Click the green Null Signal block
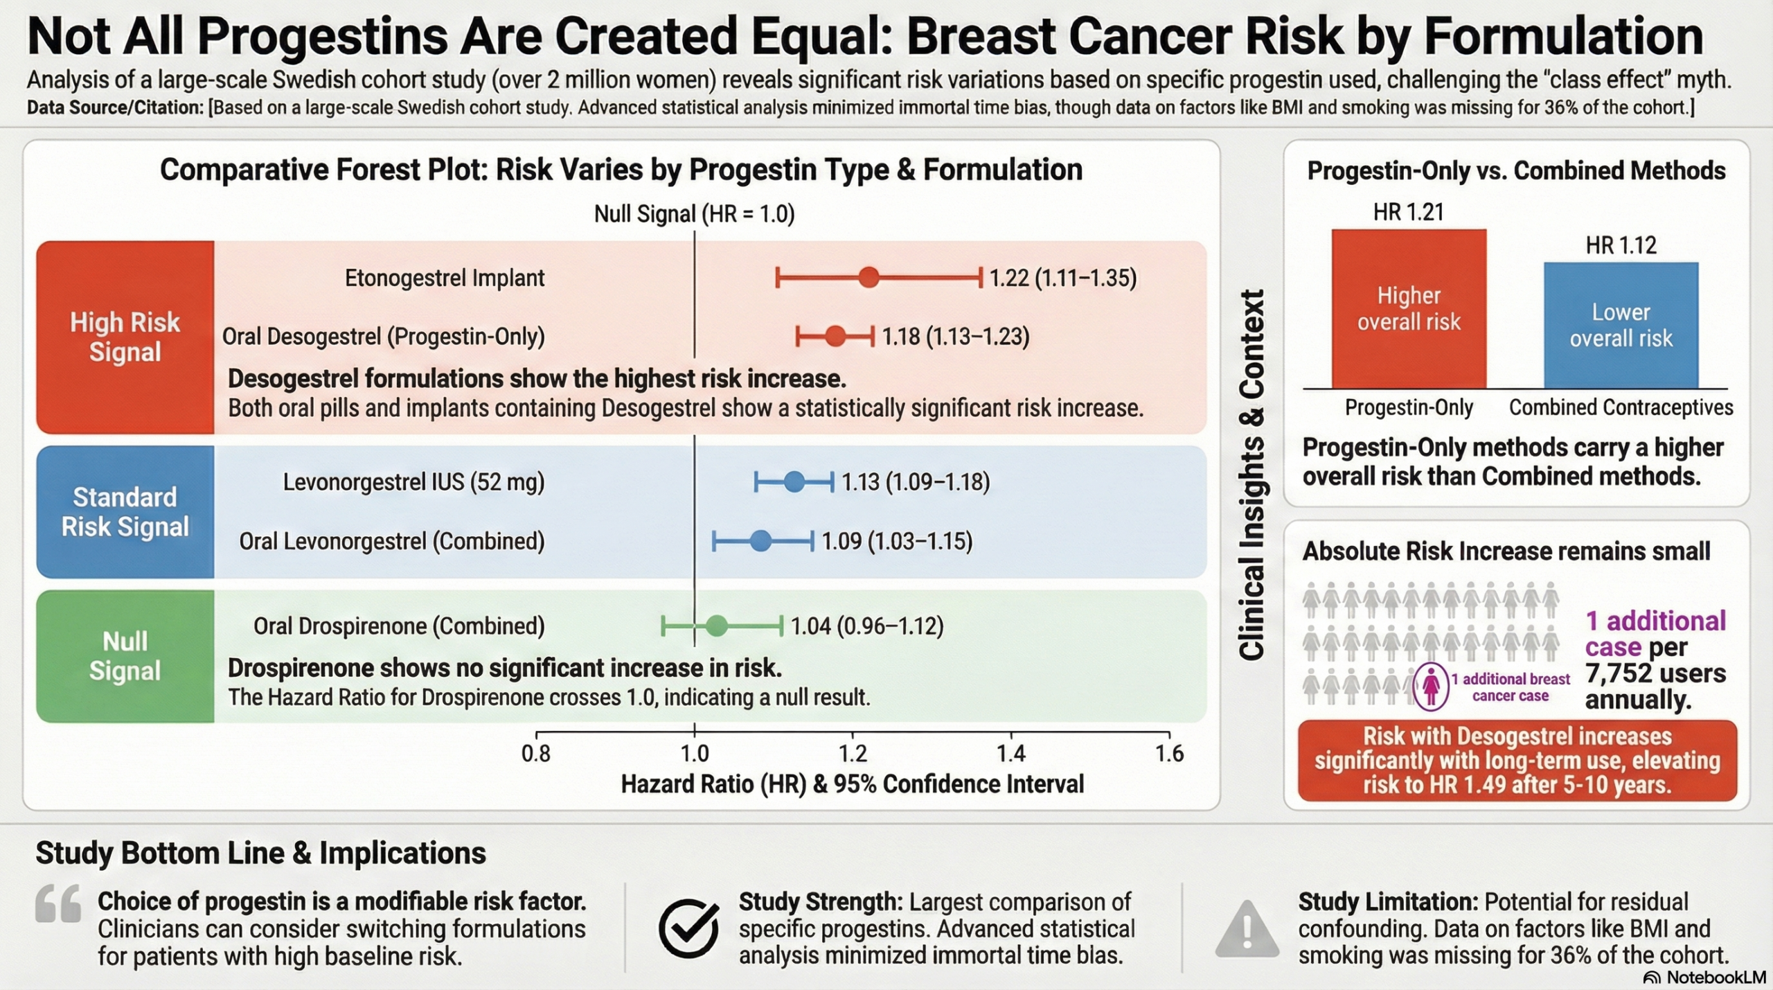This screenshot has width=1773, height=990. pos(125,656)
